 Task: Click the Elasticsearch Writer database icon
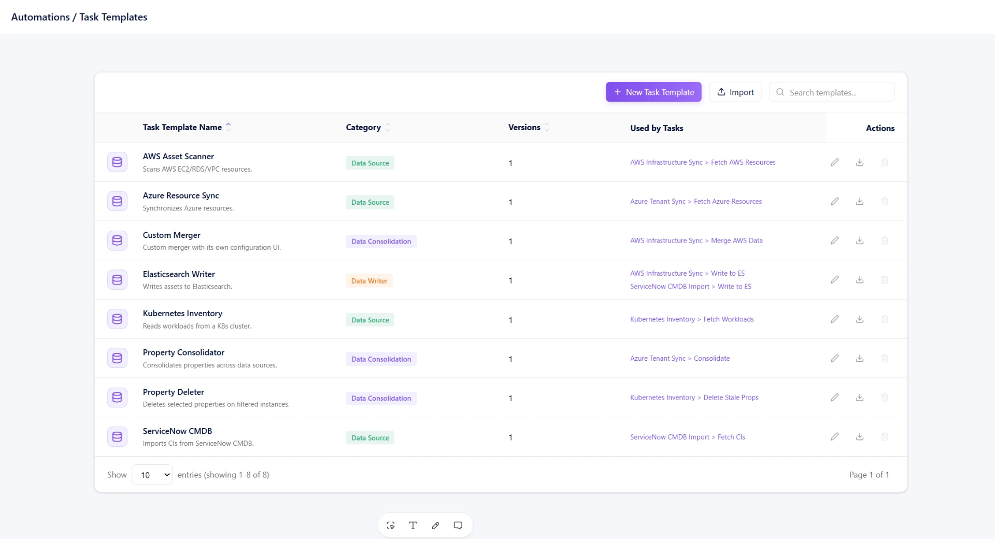pos(117,280)
